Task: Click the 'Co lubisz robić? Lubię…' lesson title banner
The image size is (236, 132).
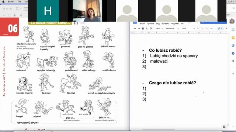Action: (x=50, y=23)
